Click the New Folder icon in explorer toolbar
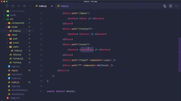Screen dimensions: 181x101 (13, 6)
